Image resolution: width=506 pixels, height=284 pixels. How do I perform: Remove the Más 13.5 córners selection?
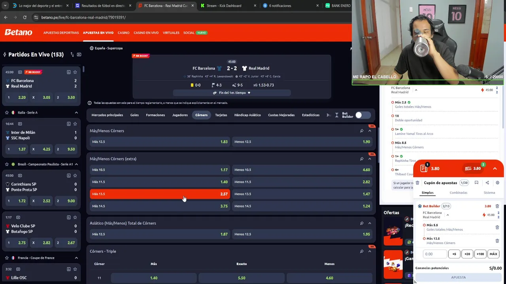[x=497, y=241]
